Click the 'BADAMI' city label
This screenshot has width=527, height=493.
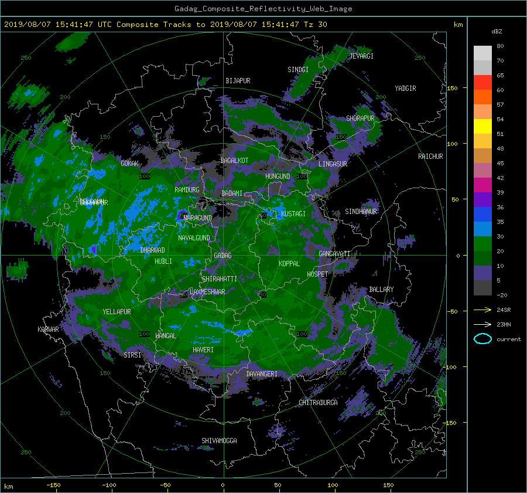pyautogui.click(x=232, y=193)
